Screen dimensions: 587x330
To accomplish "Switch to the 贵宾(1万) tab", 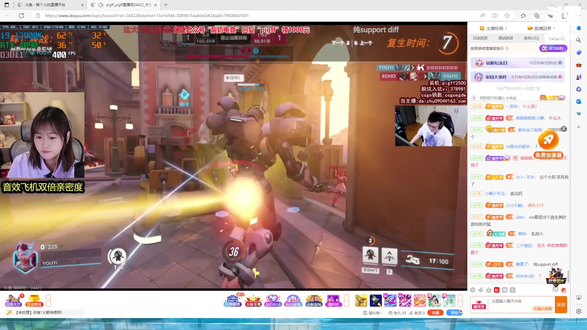I will point(531,38).
